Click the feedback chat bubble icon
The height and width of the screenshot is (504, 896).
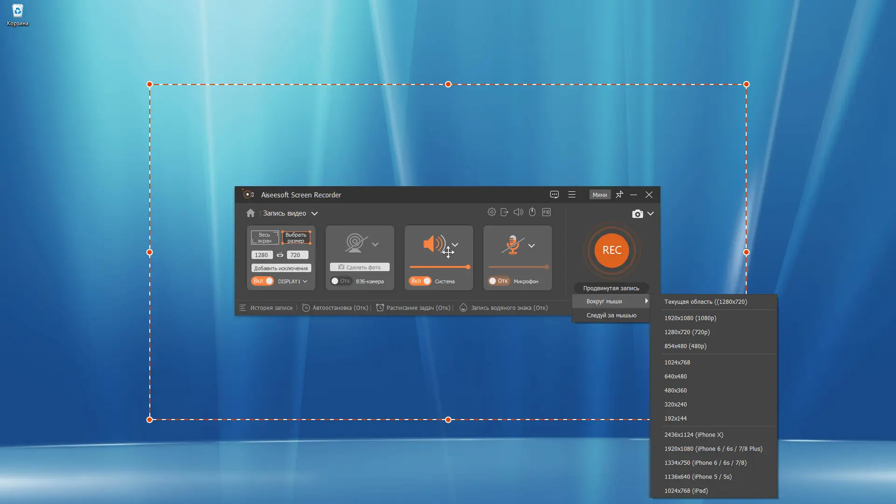pos(554,195)
